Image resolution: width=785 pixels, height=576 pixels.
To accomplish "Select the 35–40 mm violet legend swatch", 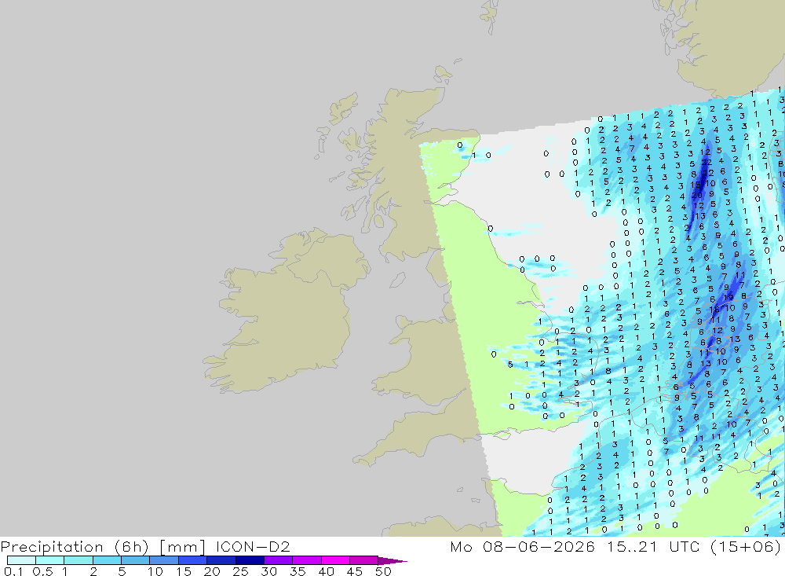I will (x=307, y=560).
